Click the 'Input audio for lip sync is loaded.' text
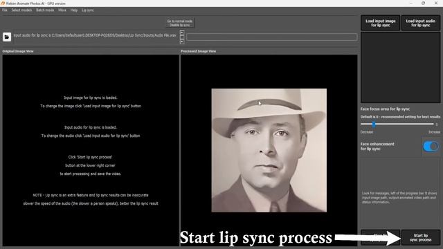The image size is (443, 249). (x=91, y=127)
